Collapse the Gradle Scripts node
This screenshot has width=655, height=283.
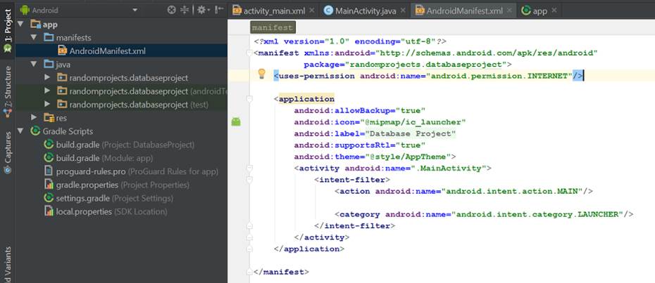coord(21,131)
